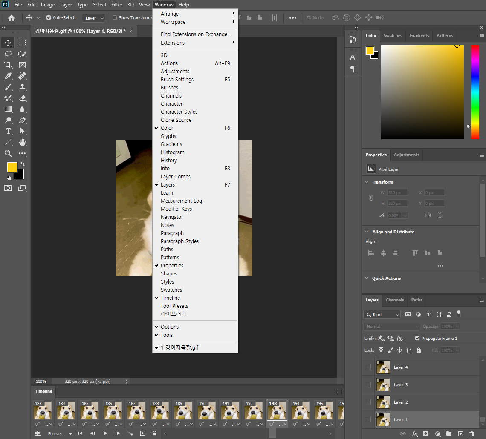Show Layer 2 visibility
Viewport: 486px width, 439px height.
[x=368, y=402]
